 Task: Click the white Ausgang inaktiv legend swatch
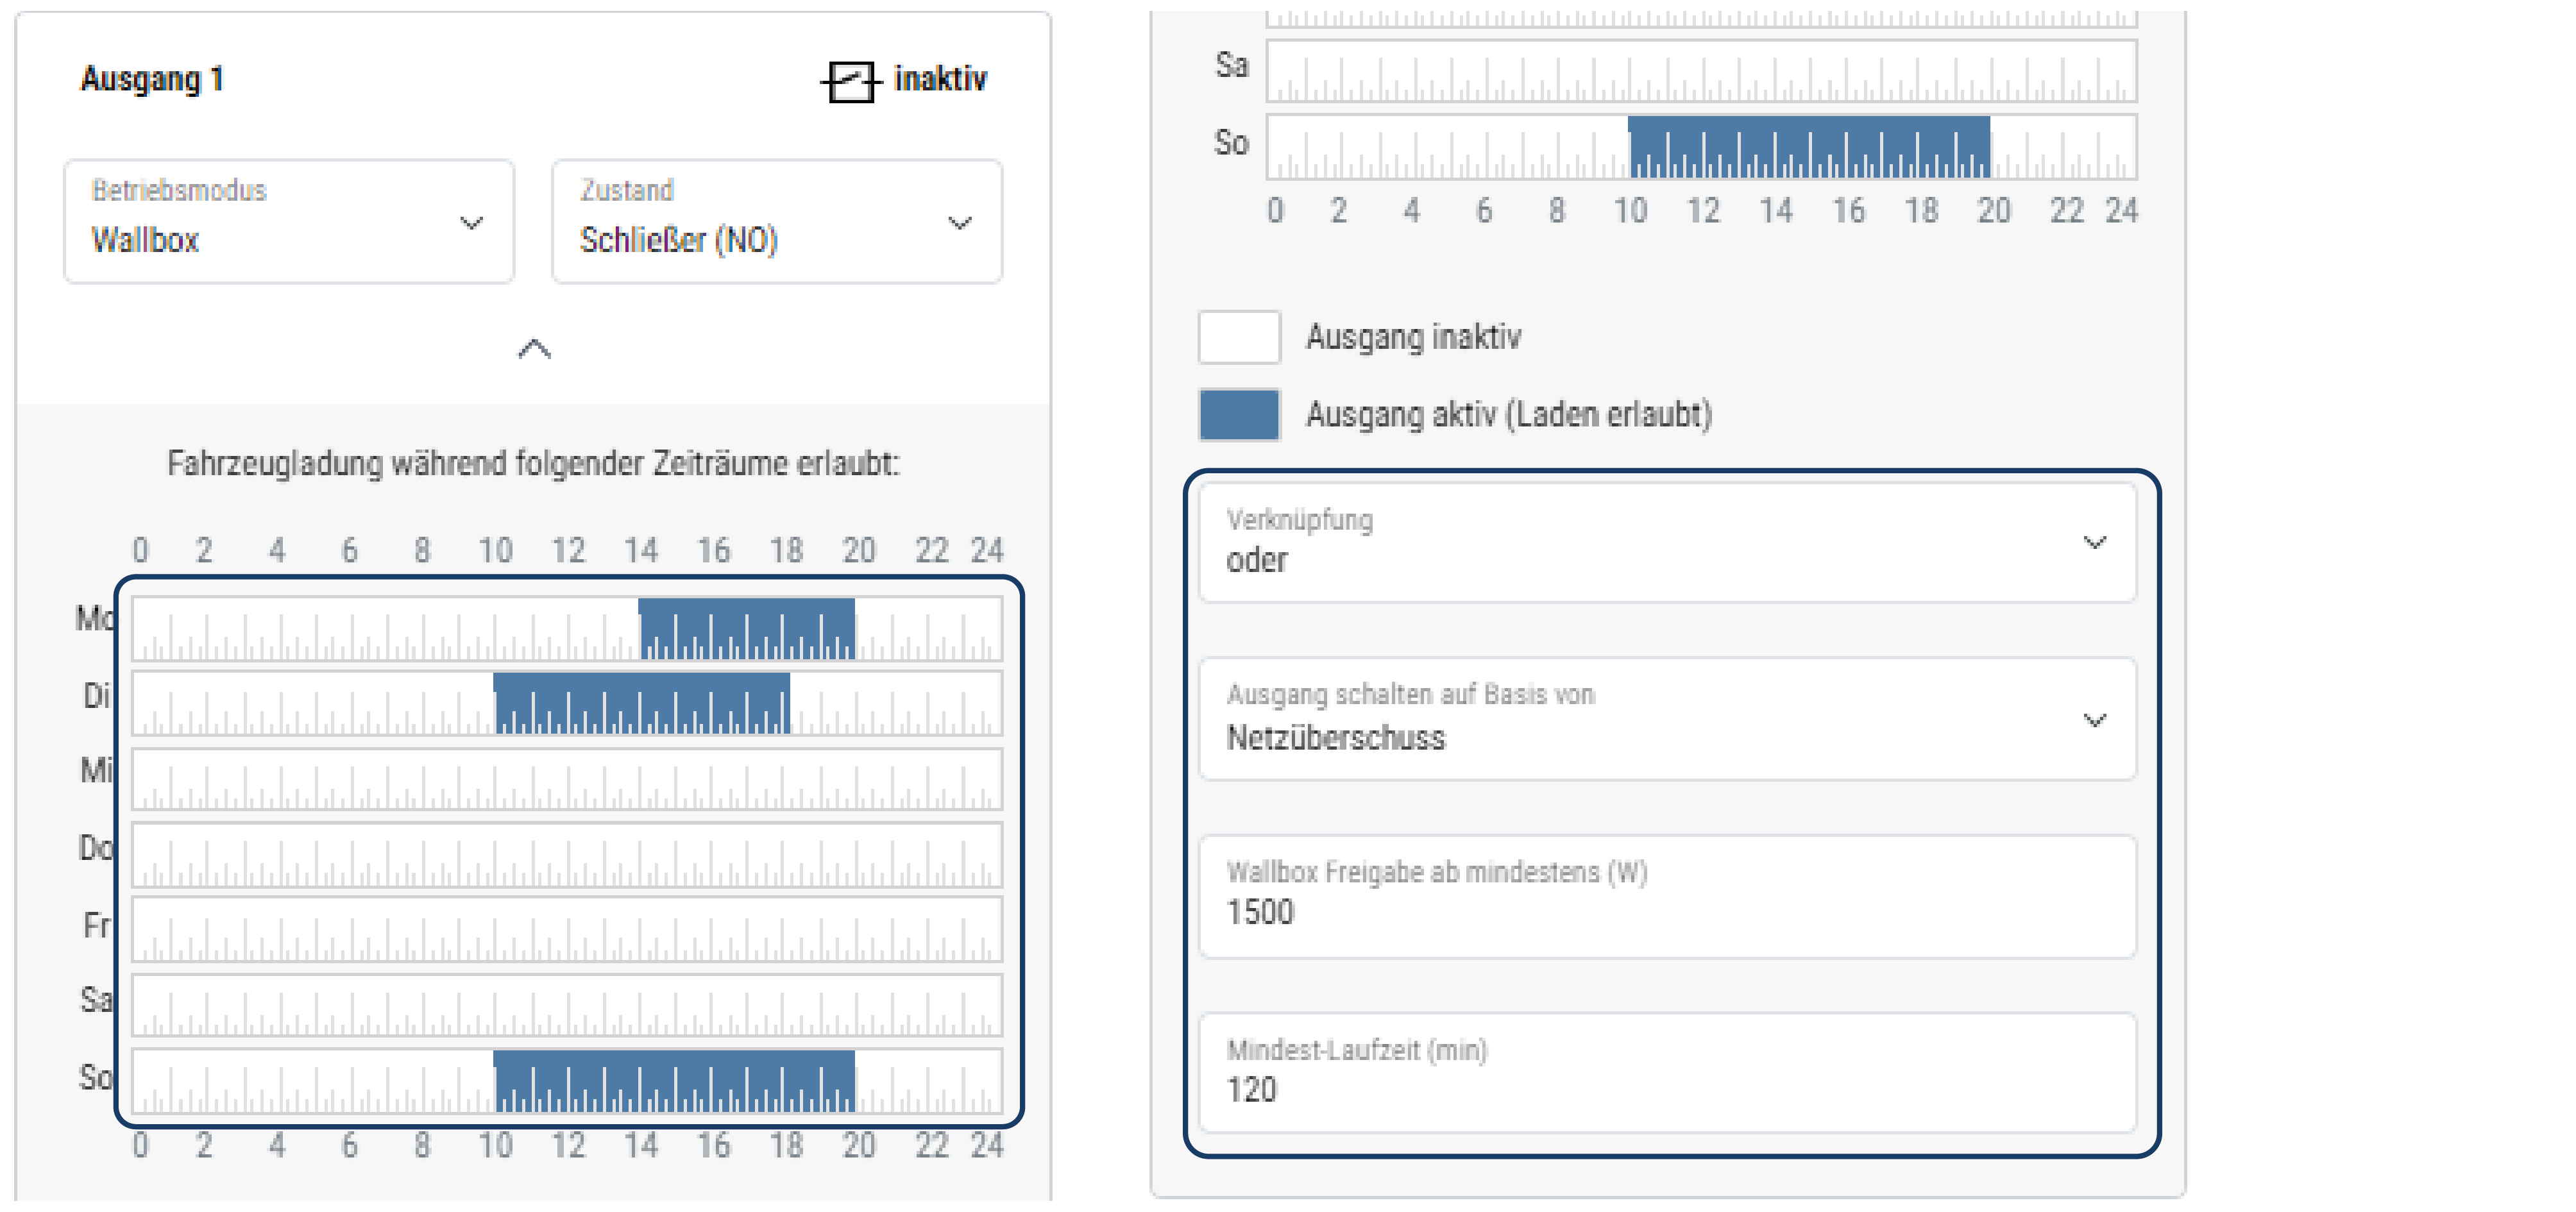tap(1239, 337)
